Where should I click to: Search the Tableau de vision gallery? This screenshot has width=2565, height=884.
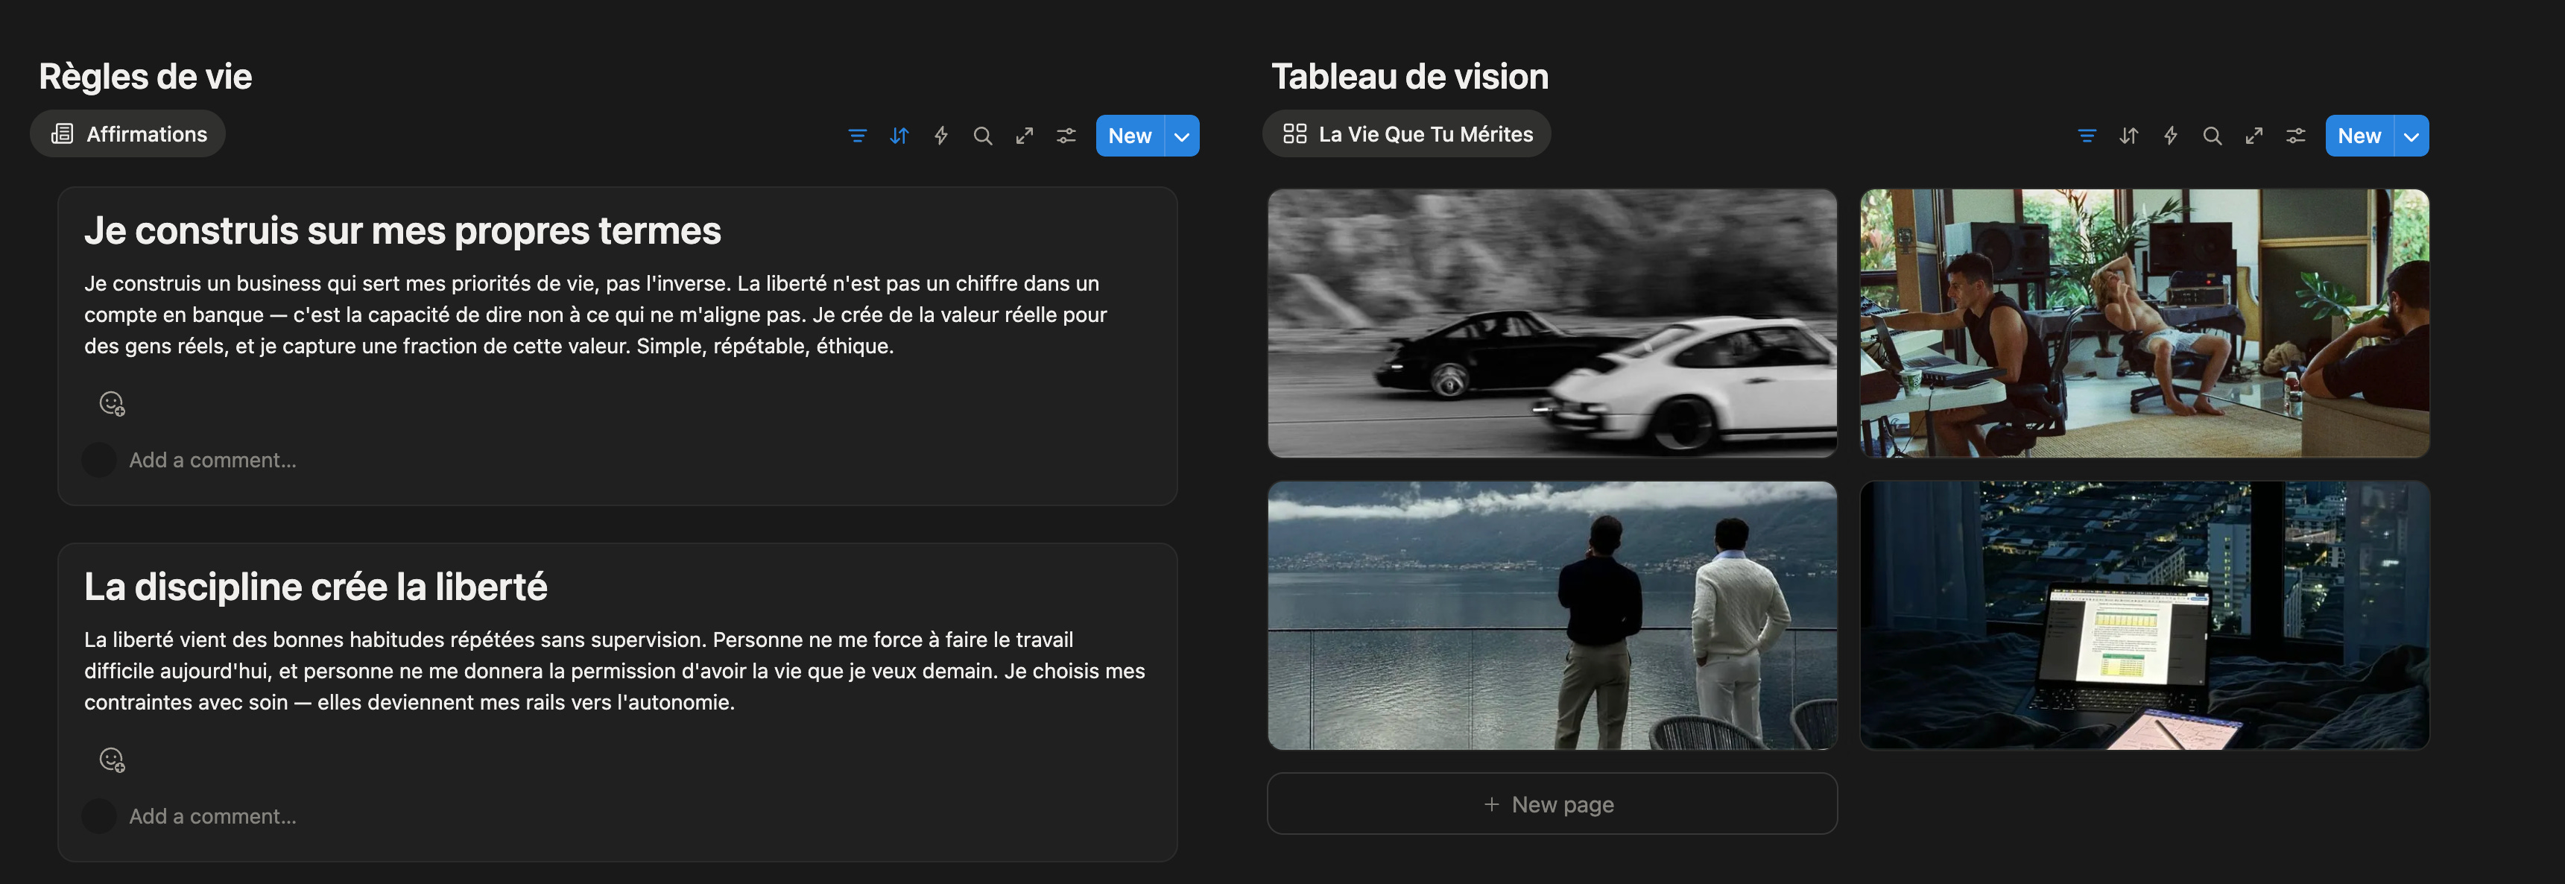click(2213, 136)
